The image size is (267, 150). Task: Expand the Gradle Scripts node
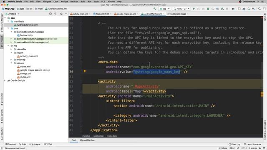tap(5, 80)
